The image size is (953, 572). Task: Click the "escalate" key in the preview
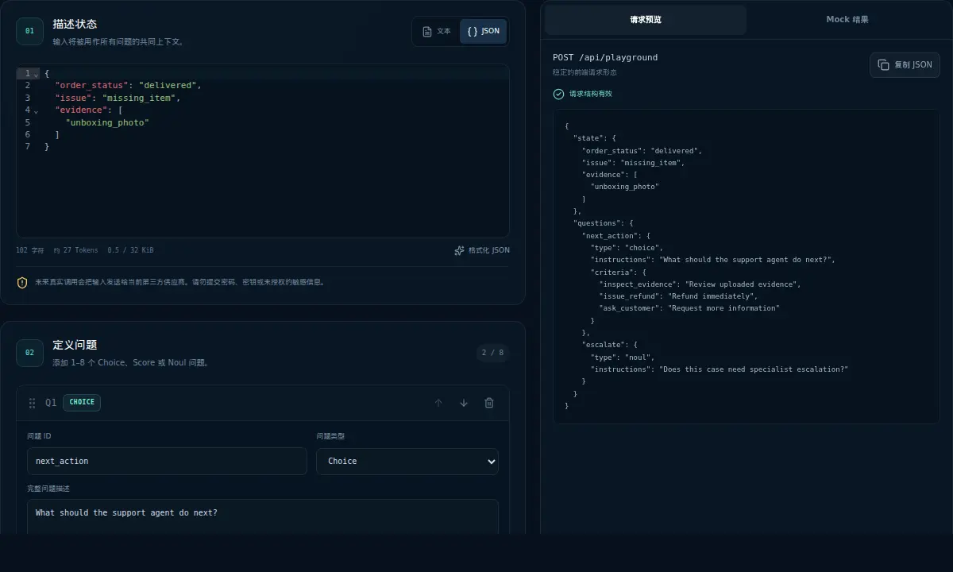point(602,345)
